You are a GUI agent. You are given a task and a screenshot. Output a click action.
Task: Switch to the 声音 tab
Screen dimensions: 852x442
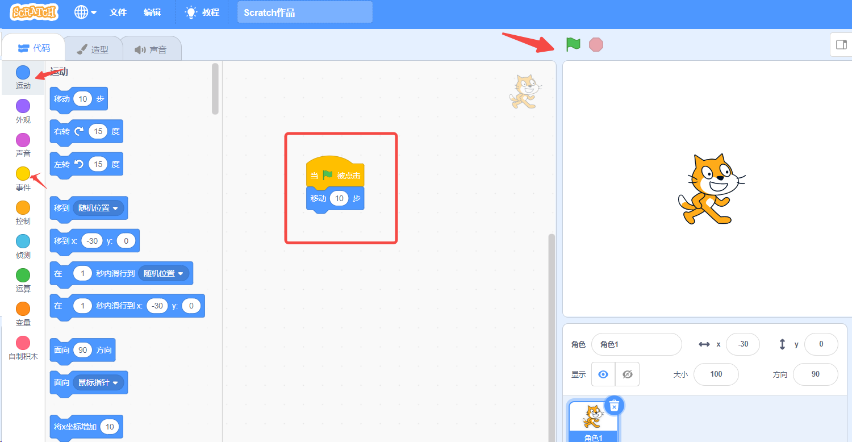pos(151,49)
